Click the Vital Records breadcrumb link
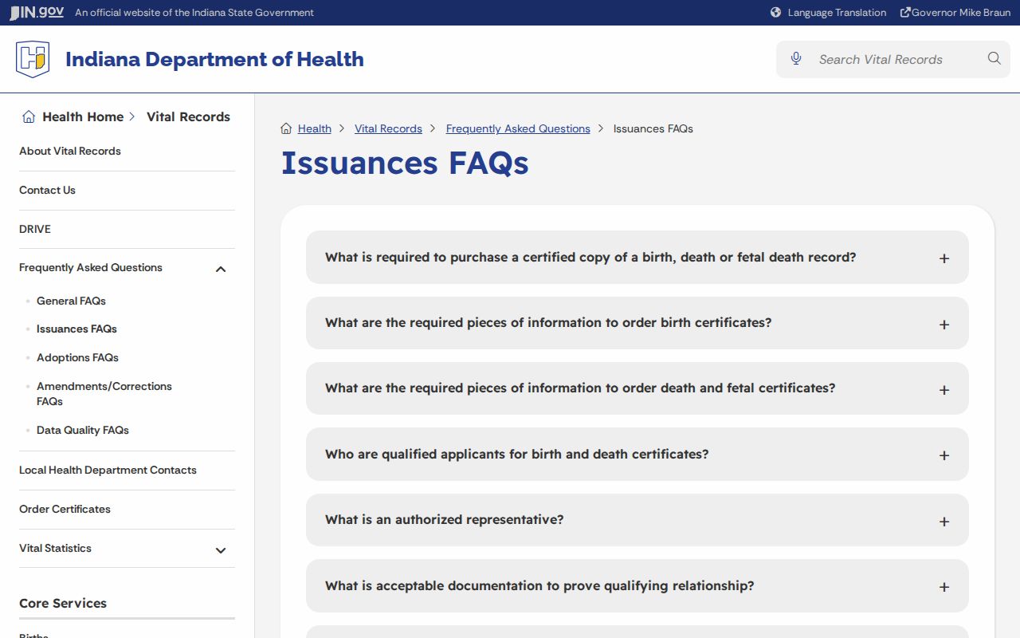1020x638 pixels. [x=388, y=128]
